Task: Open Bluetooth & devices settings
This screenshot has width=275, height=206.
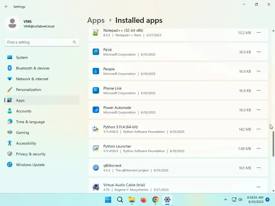Action: click(x=42, y=68)
